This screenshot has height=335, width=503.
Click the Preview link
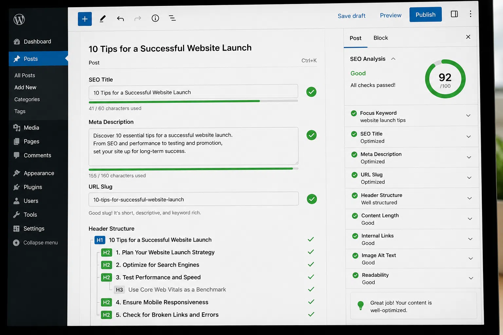click(x=390, y=15)
